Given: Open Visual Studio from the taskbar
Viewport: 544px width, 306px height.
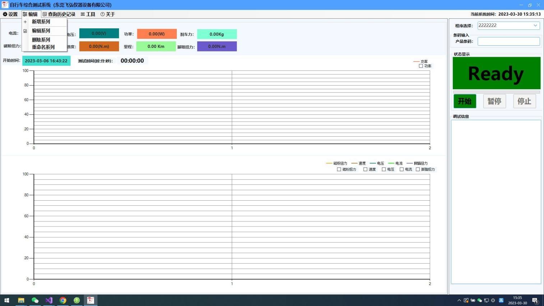Looking at the screenshot, I should [49, 300].
